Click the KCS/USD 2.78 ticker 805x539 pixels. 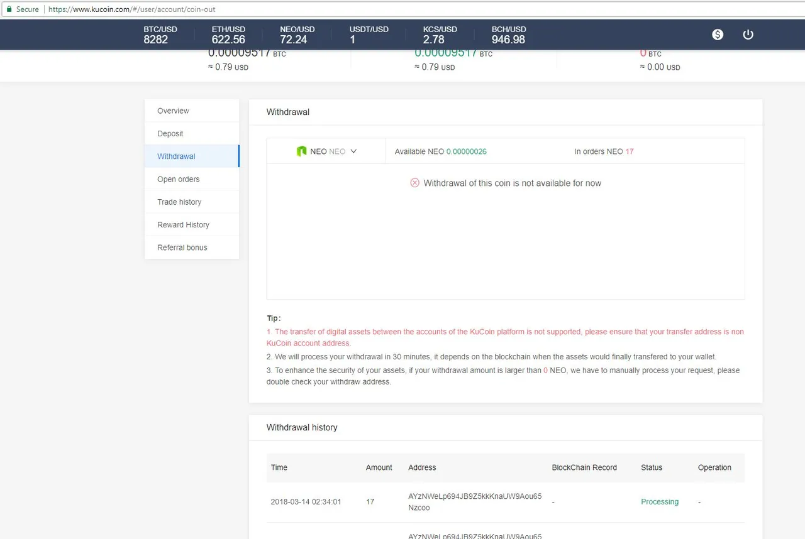(x=440, y=35)
